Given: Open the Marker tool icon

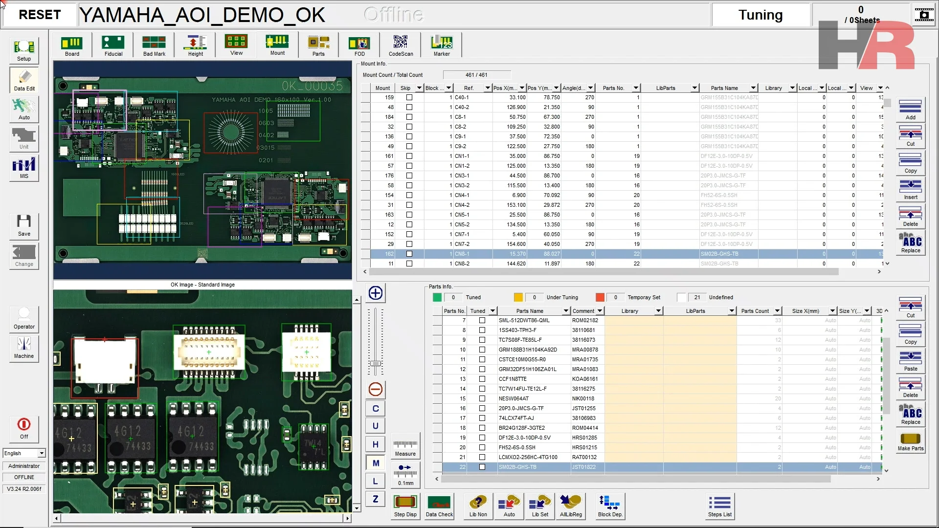Looking at the screenshot, I should (x=442, y=45).
